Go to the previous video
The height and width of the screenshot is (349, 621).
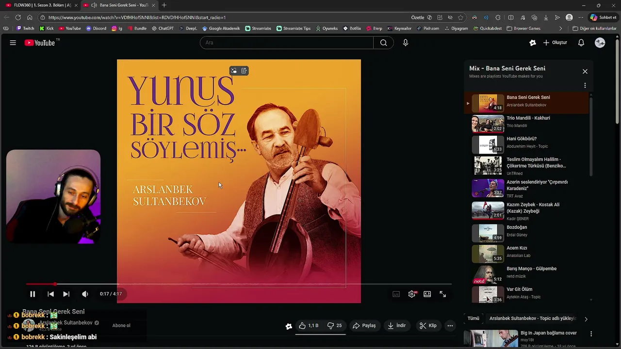coord(50,294)
